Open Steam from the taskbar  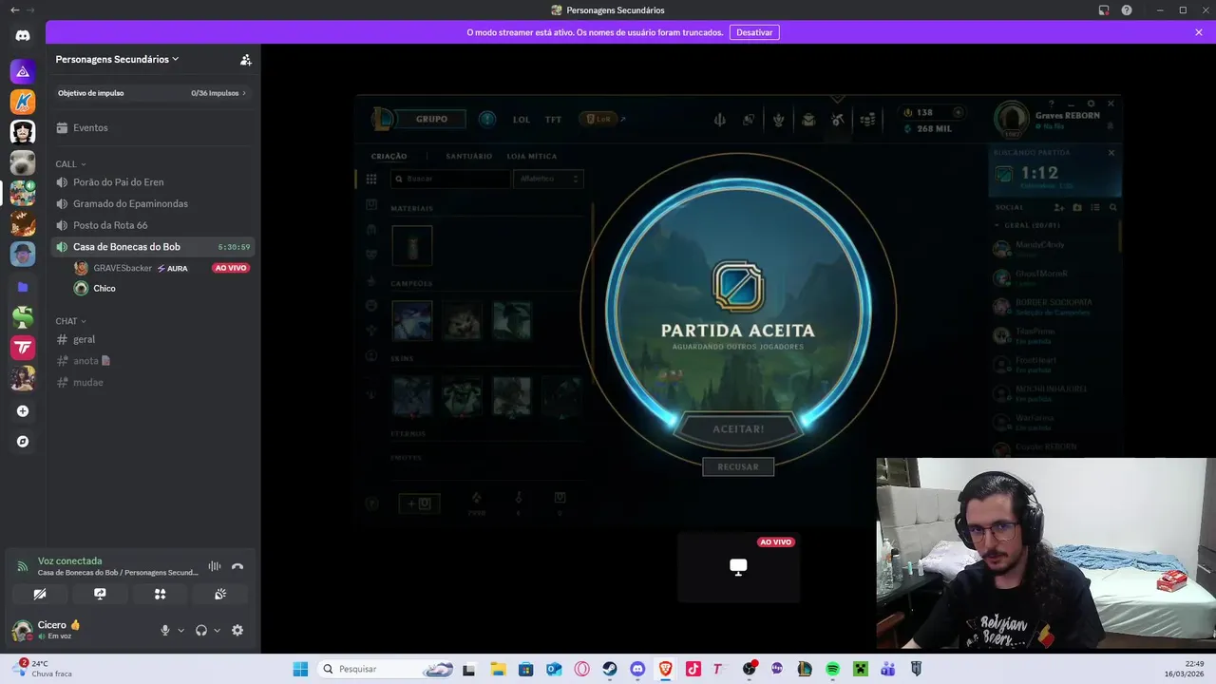(x=610, y=669)
